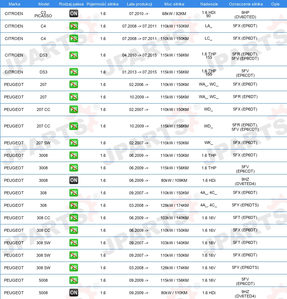
Task: Click the petrol icon in the C4 LA_ row
Action: click(74, 26)
